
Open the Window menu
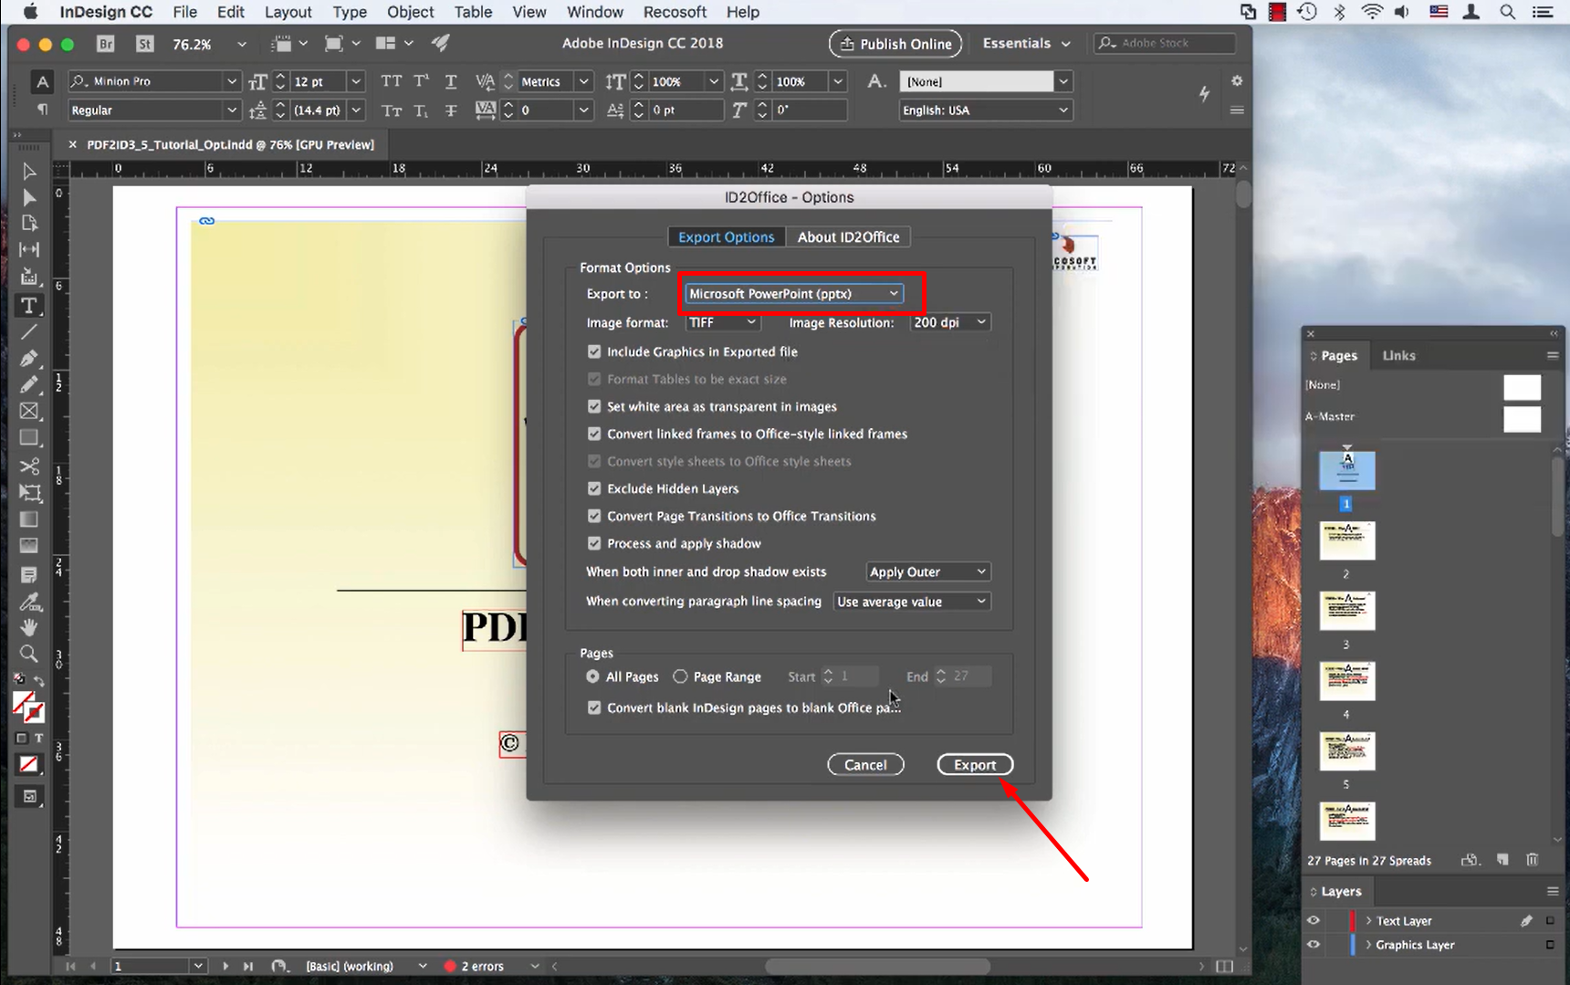595,12
